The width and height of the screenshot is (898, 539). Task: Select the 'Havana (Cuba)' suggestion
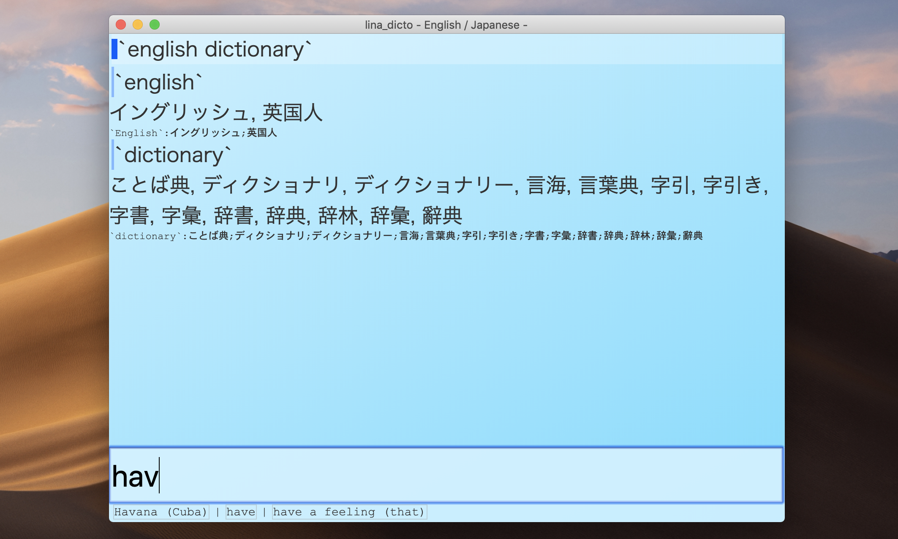coord(161,512)
